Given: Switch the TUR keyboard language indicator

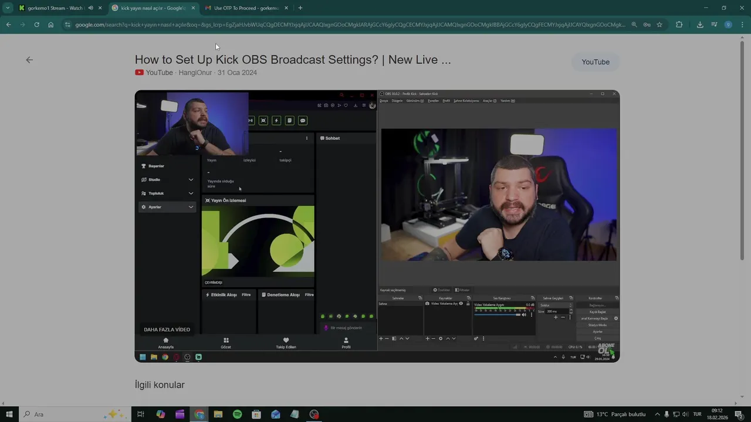Looking at the screenshot, I should (x=698, y=414).
